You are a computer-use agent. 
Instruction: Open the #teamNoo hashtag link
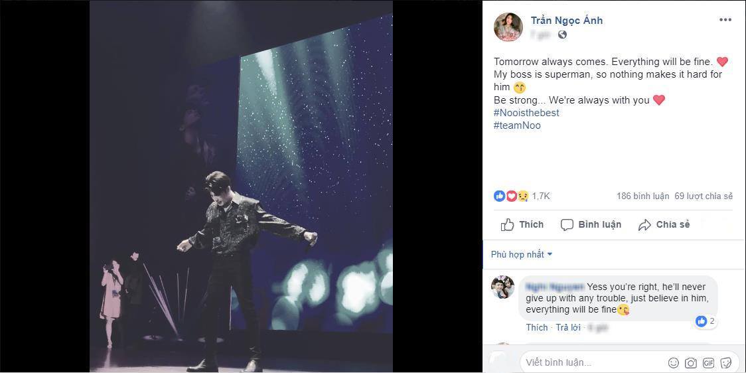(517, 125)
